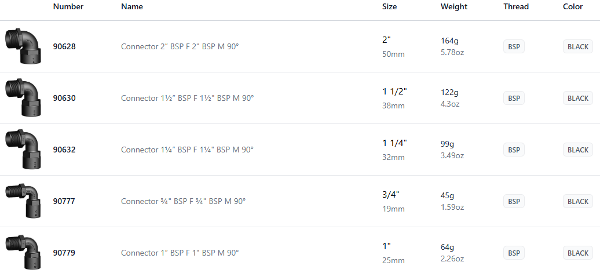Click product number 90777
Screen dimensions: 600x273
(x=64, y=201)
